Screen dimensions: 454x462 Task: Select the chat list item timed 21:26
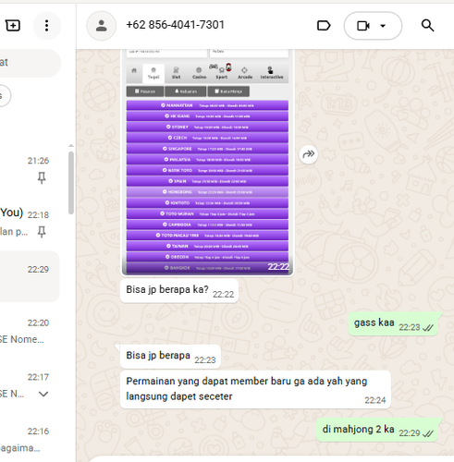pos(30,169)
